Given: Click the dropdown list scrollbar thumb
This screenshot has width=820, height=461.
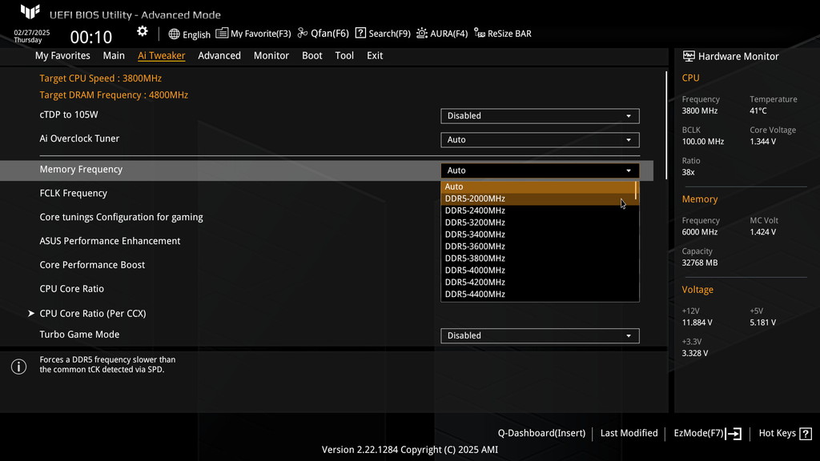Looking at the screenshot, I should (636, 190).
